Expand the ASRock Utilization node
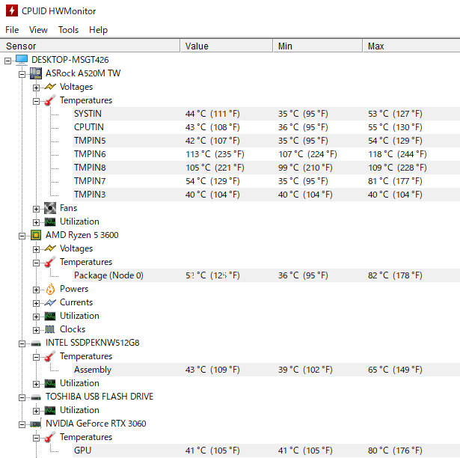Image resolution: width=460 pixels, height=458 pixels. tap(36, 222)
